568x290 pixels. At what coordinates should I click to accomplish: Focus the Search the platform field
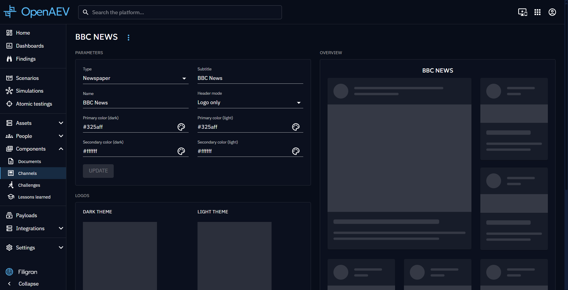click(184, 12)
